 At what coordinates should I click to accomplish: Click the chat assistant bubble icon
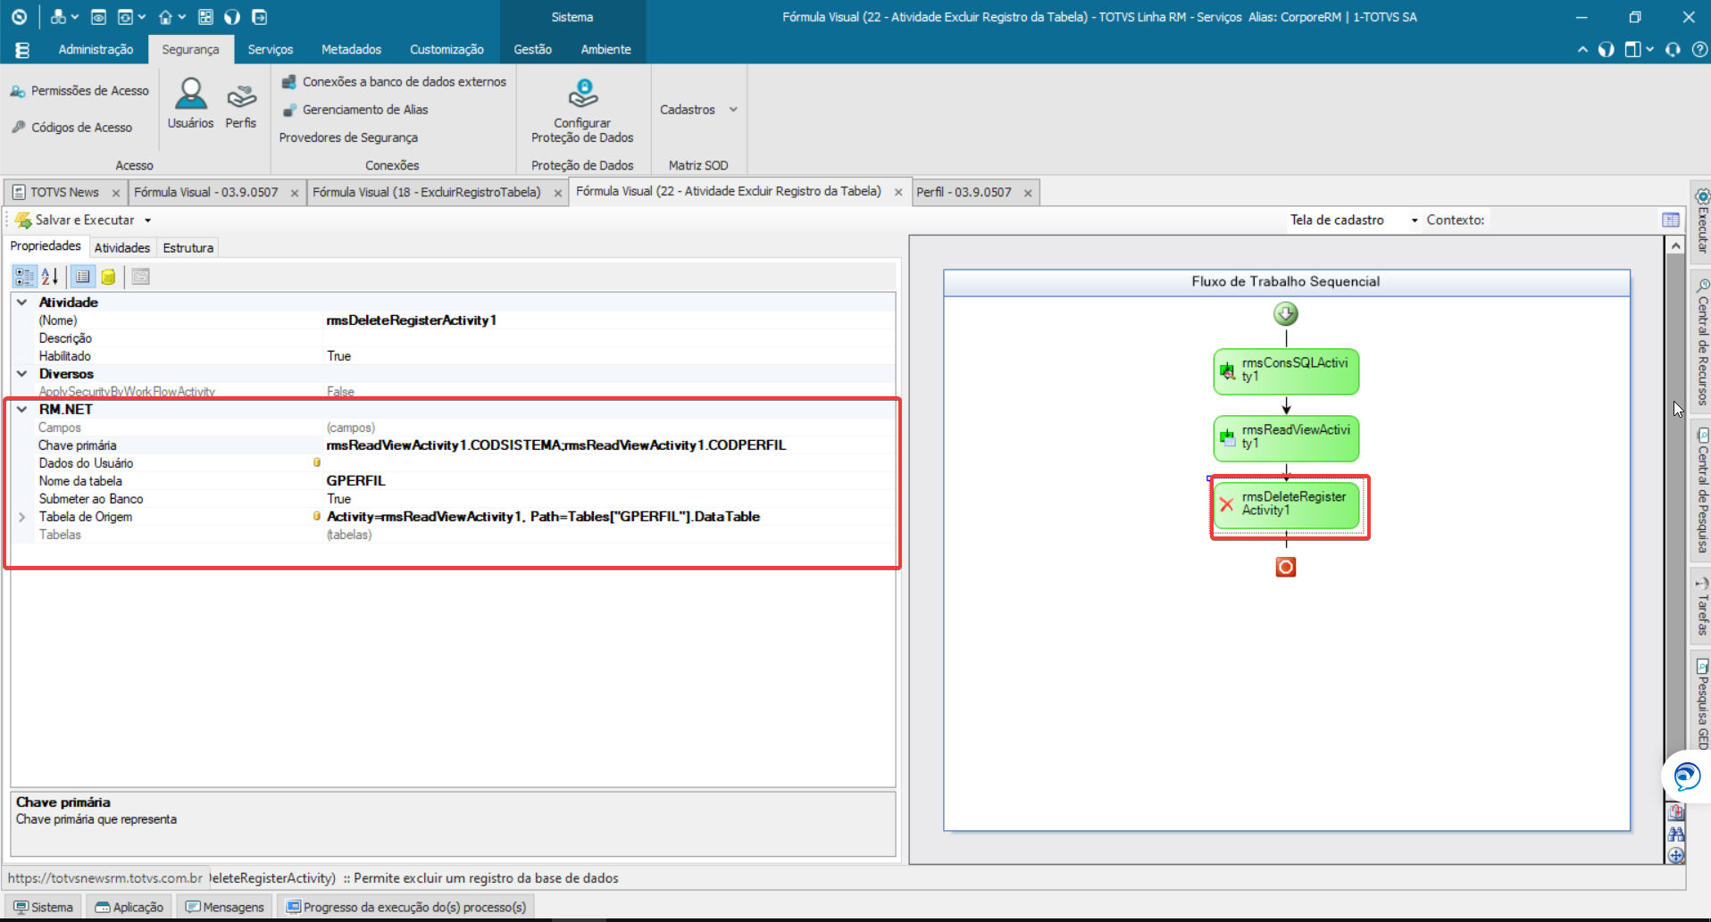1686,777
